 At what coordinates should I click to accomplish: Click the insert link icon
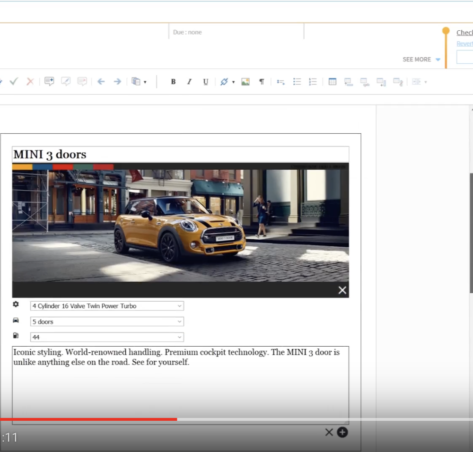(224, 82)
